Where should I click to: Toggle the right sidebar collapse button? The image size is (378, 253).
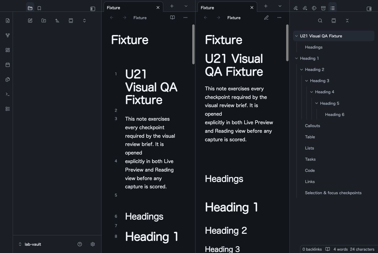369,9
